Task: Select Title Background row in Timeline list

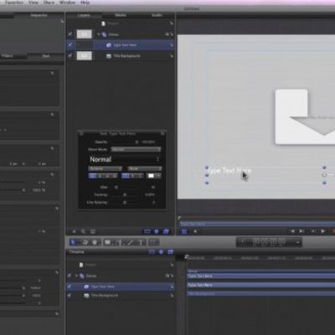Action: point(121,296)
